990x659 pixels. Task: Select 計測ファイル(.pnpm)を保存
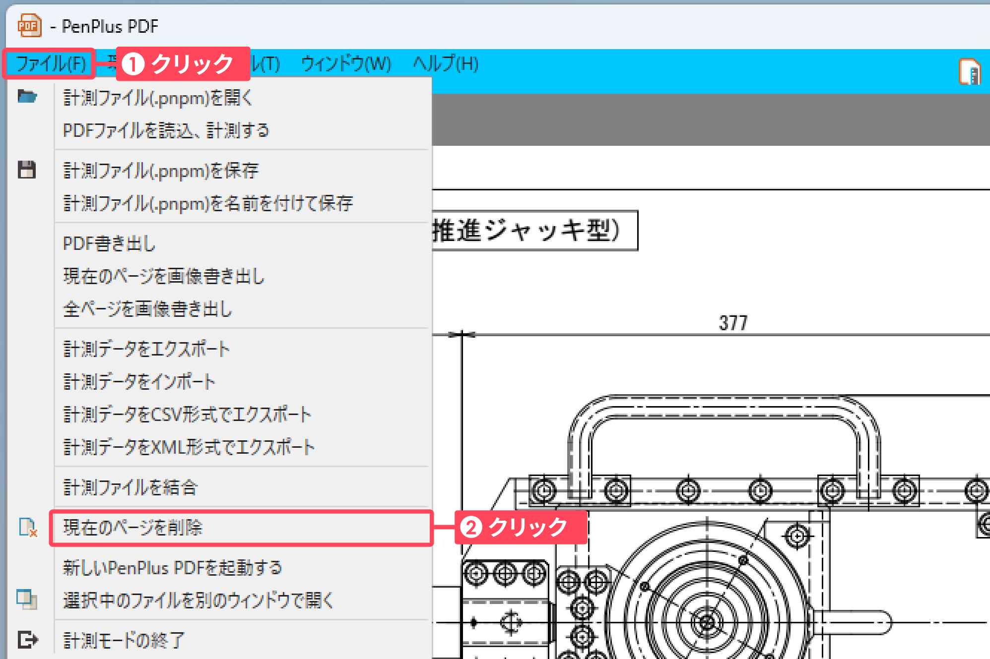point(161,171)
